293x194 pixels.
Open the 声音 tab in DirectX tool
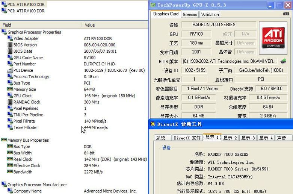(283, 138)
